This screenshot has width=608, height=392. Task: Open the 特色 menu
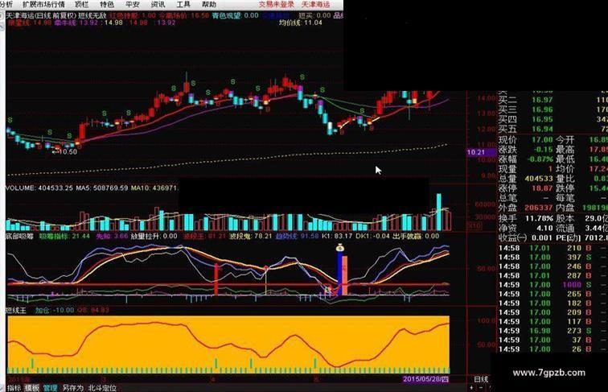coord(107,4)
